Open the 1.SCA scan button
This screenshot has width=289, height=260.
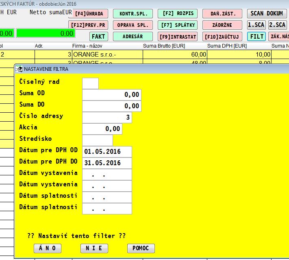256,25
